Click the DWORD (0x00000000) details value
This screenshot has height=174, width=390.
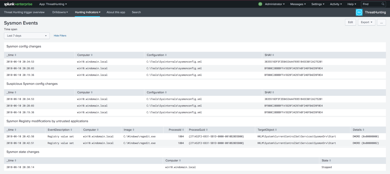[366, 136]
